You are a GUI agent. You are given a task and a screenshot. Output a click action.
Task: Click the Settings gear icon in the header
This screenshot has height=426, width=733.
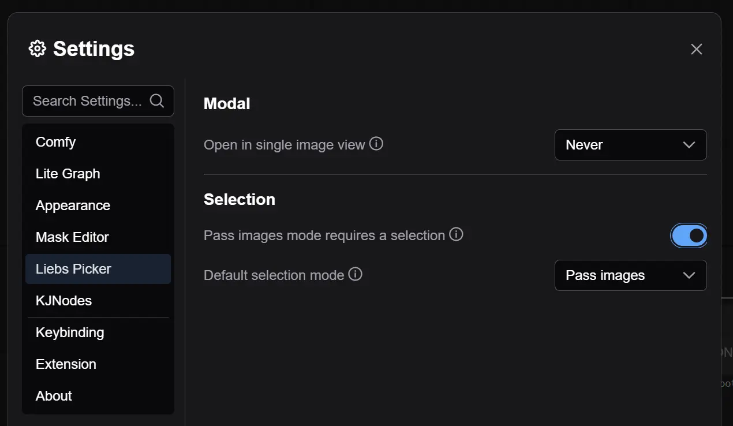coord(38,49)
